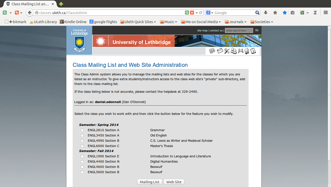Select the ENGL3450 Section A radio button

[82, 135]
